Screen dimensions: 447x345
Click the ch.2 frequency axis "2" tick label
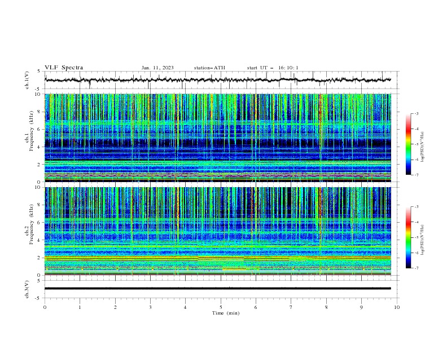click(x=40, y=258)
